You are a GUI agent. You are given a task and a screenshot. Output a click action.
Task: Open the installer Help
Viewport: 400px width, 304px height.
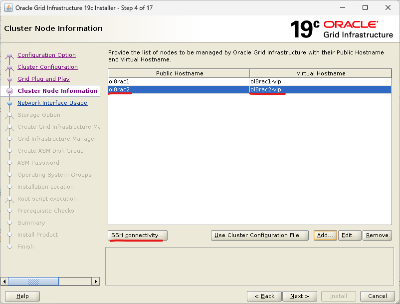click(22, 296)
